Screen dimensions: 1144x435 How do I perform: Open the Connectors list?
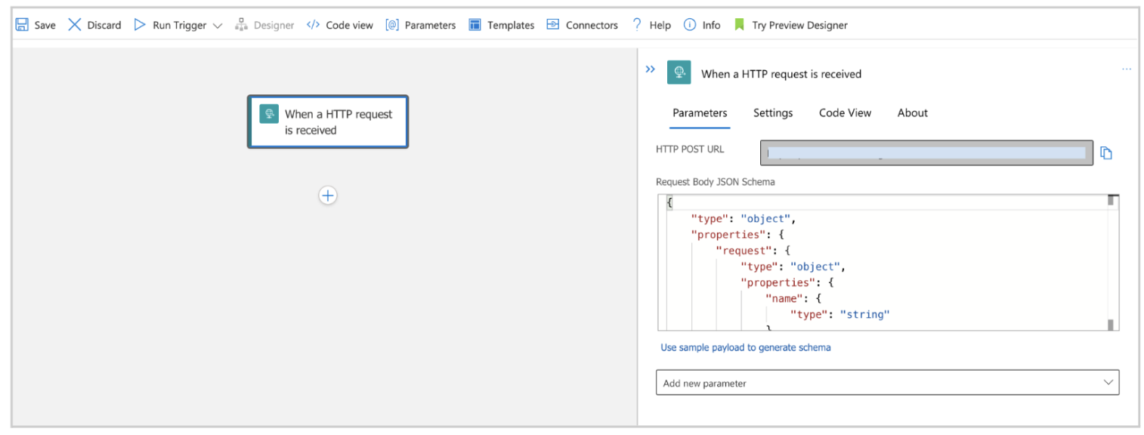(x=582, y=25)
